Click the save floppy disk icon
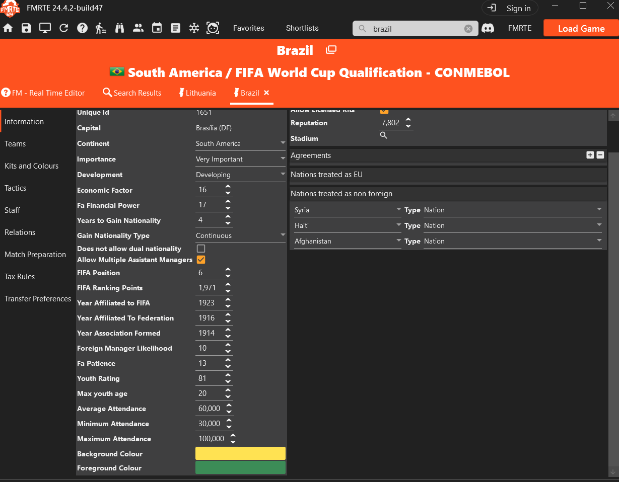Image resolution: width=619 pixels, height=482 pixels. click(x=26, y=28)
